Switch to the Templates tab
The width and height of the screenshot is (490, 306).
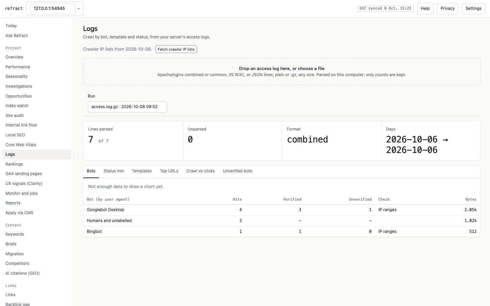[142, 171]
